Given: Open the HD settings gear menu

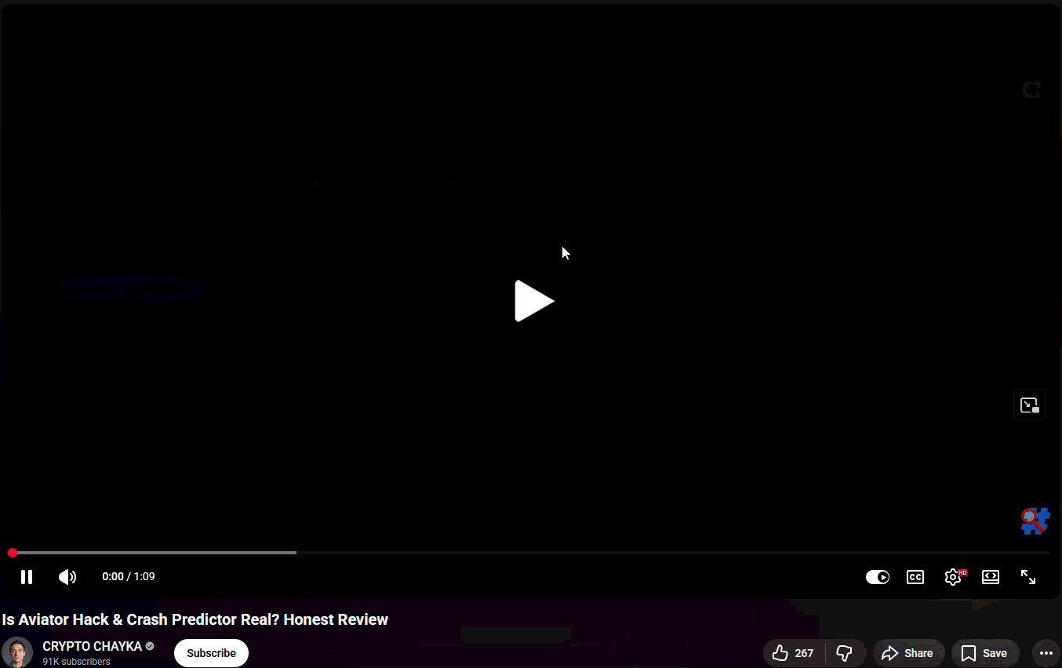Looking at the screenshot, I should coord(954,577).
